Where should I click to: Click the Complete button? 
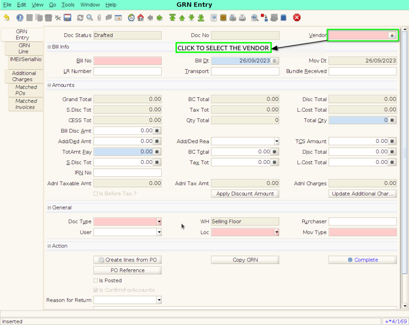click(363, 260)
